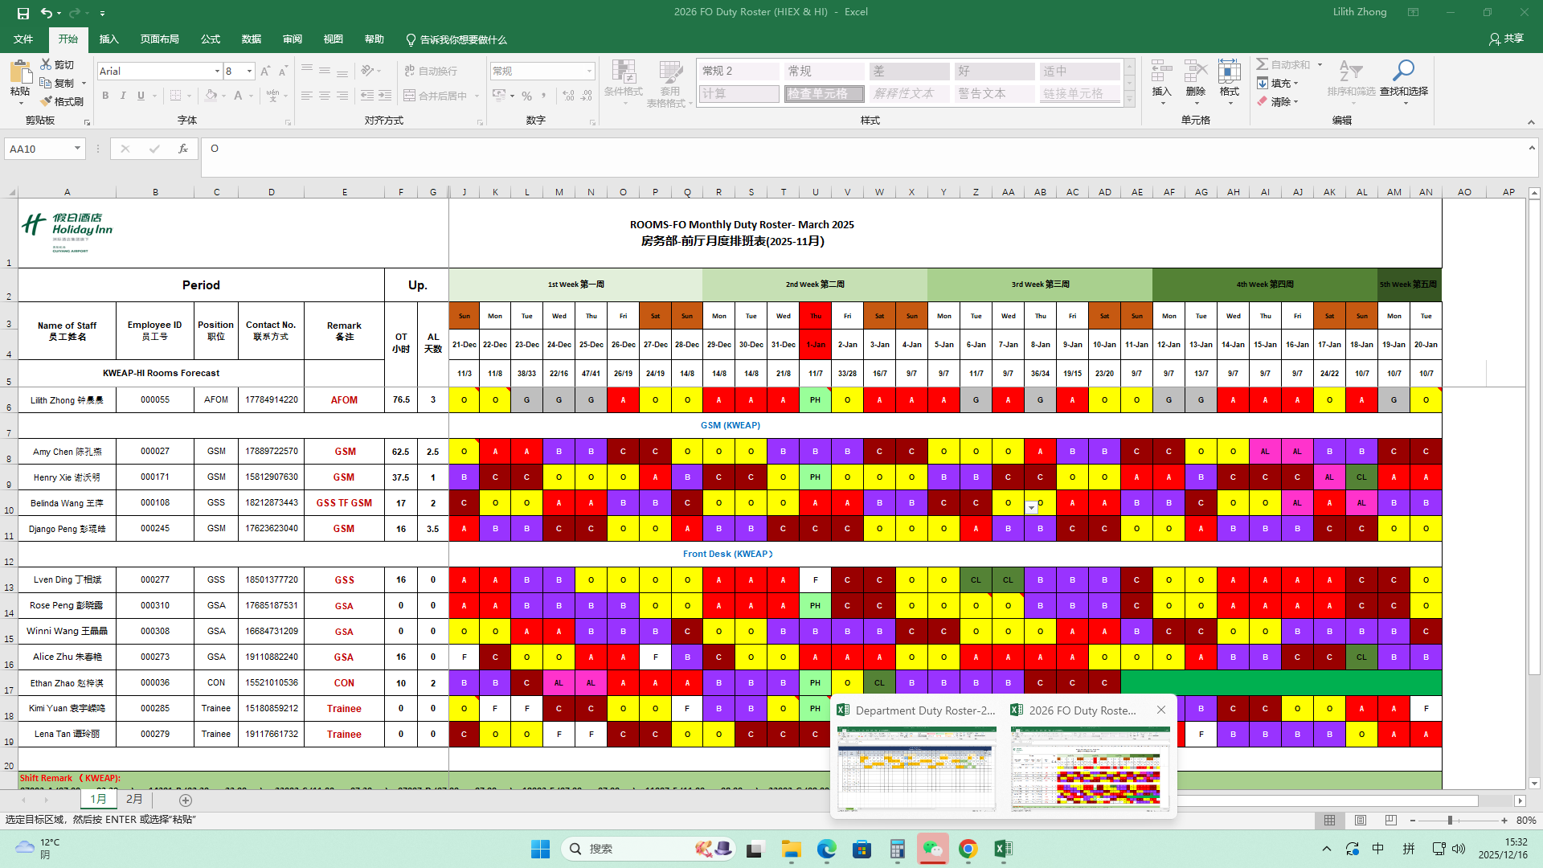Switch to Page Layout view in status bar
1543x868 pixels.
tap(1361, 821)
